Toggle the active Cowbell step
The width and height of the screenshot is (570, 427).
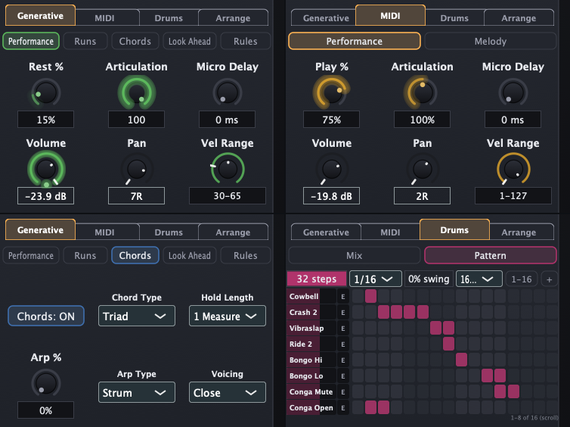[x=370, y=296]
